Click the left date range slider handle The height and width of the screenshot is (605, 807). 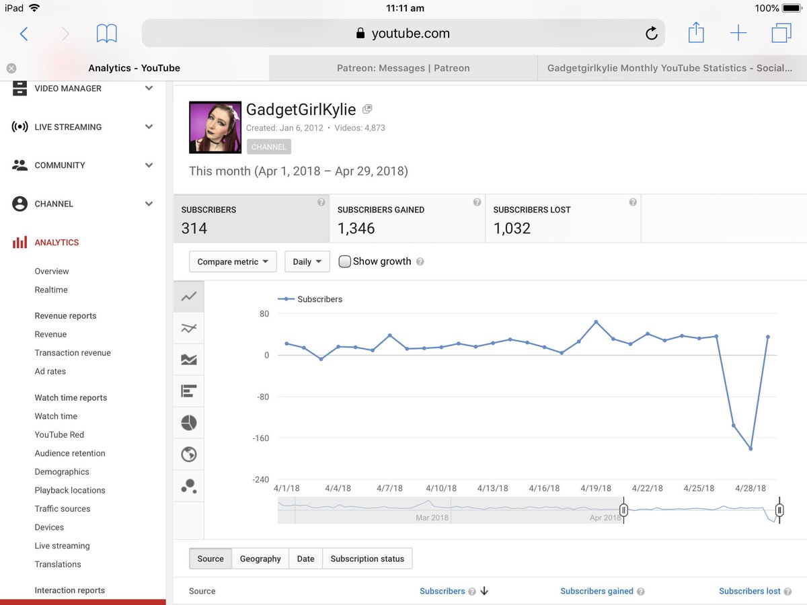[x=623, y=510]
